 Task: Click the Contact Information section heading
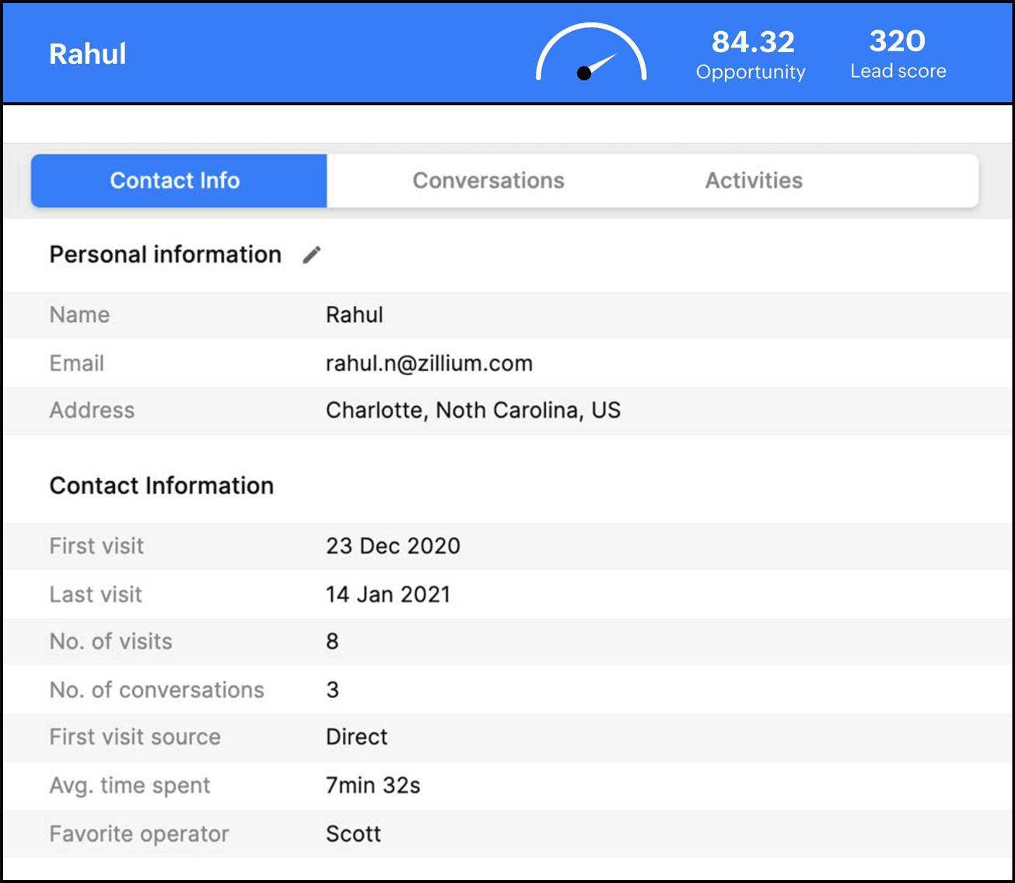tap(162, 485)
